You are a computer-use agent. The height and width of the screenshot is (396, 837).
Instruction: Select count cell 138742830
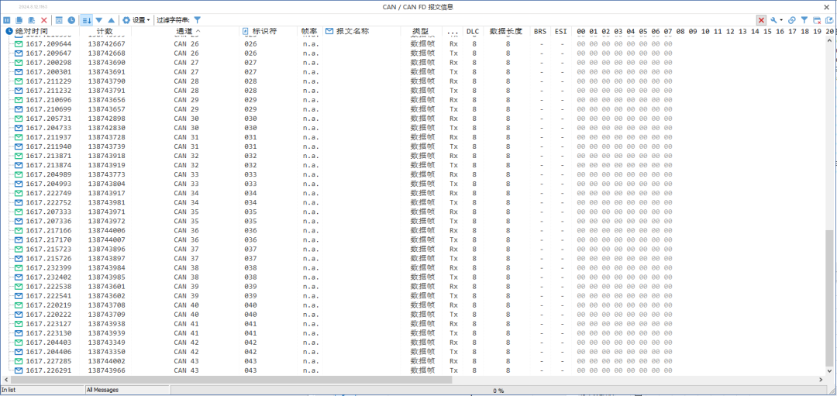point(107,128)
